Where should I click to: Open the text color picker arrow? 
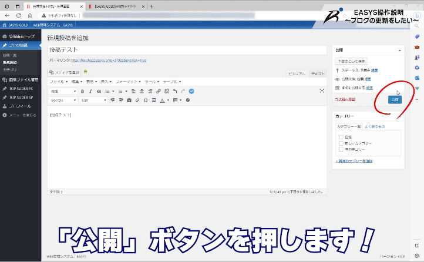pyautogui.click(x=168, y=100)
